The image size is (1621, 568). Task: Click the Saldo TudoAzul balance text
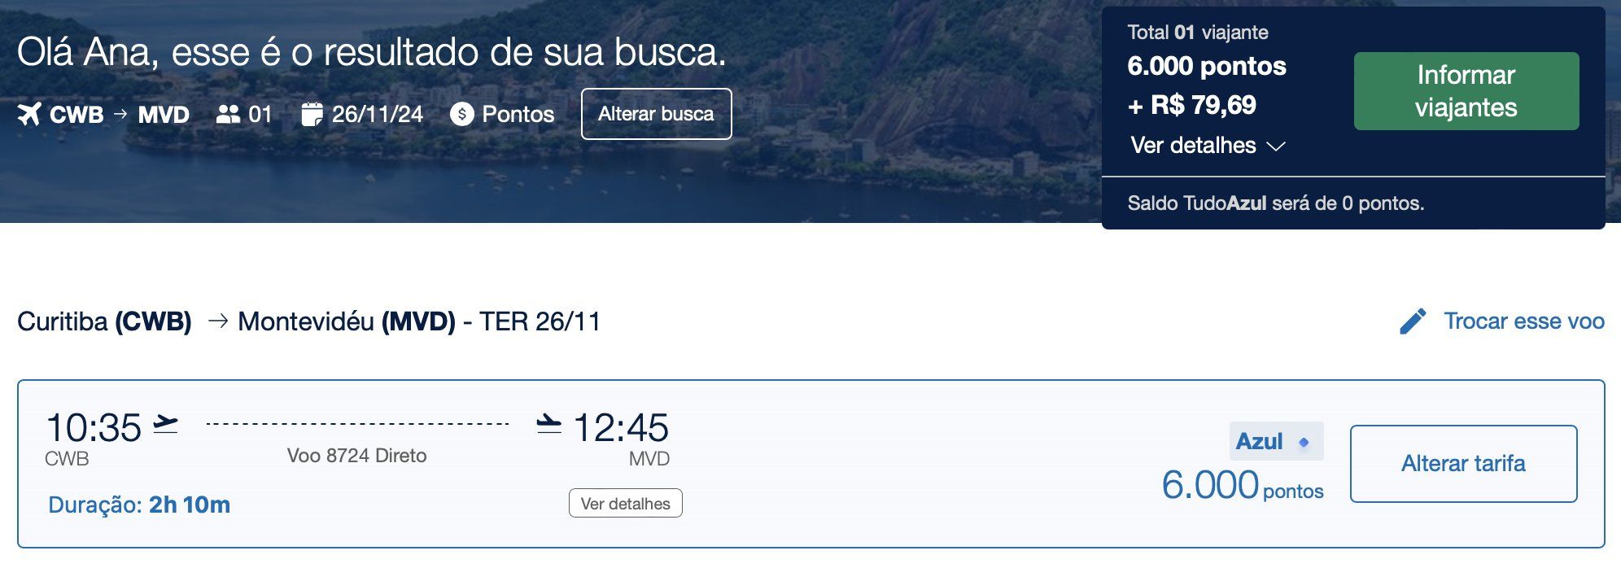pyautogui.click(x=1275, y=203)
